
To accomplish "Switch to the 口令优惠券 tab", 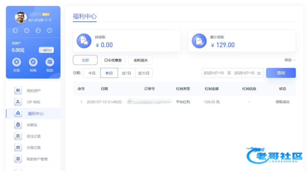I will click(113, 60).
